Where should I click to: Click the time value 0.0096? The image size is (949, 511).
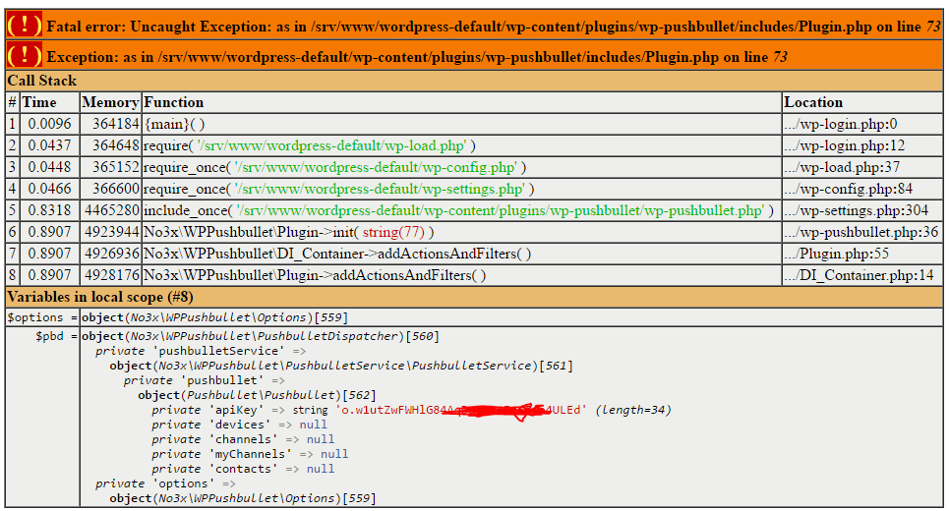coord(49,124)
